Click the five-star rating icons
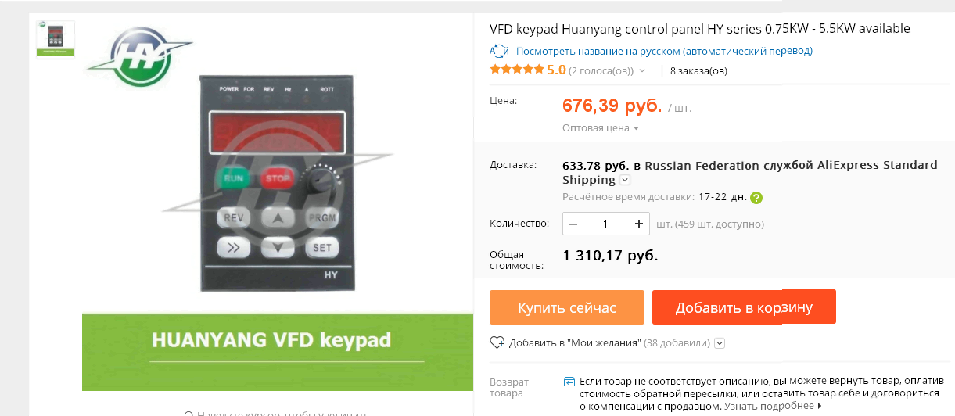This screenshot has width=955, height=416. coord(516,69)
